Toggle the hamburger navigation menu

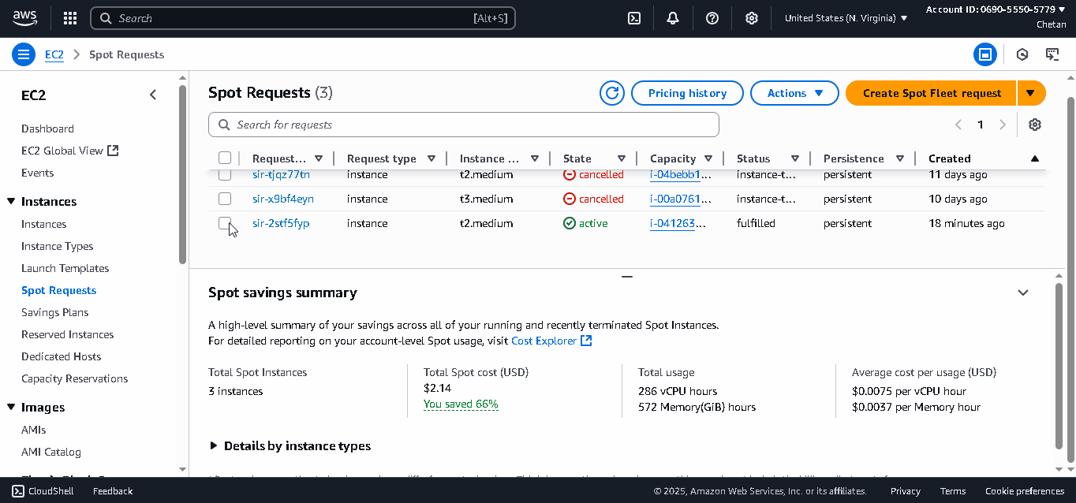pos(24,54)
